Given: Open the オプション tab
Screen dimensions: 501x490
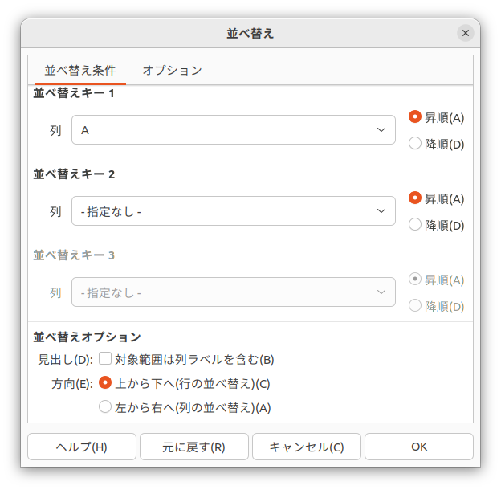Looking at the screenshot, I should tap(172, 70).
